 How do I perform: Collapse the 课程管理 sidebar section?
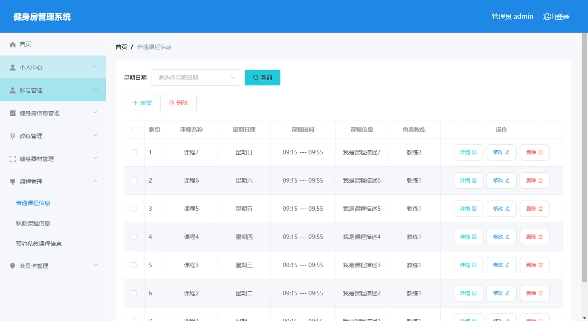(x=53, y=182)
